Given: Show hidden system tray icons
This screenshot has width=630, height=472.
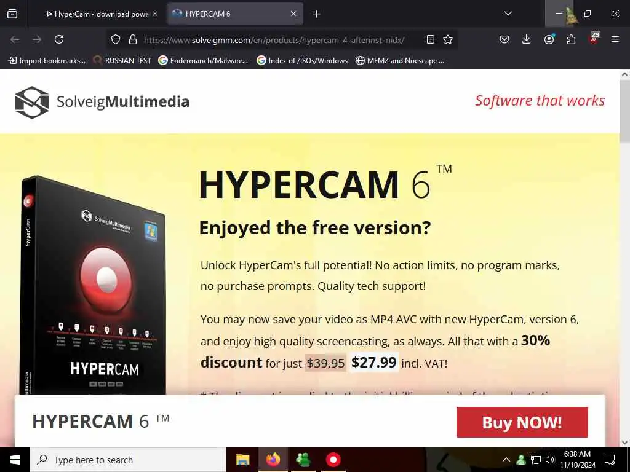Looking at the screenshot, I should coord(506,460).
